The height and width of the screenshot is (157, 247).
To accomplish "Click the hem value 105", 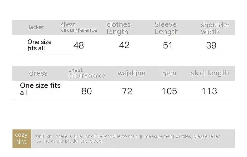I will click(169, 91).
